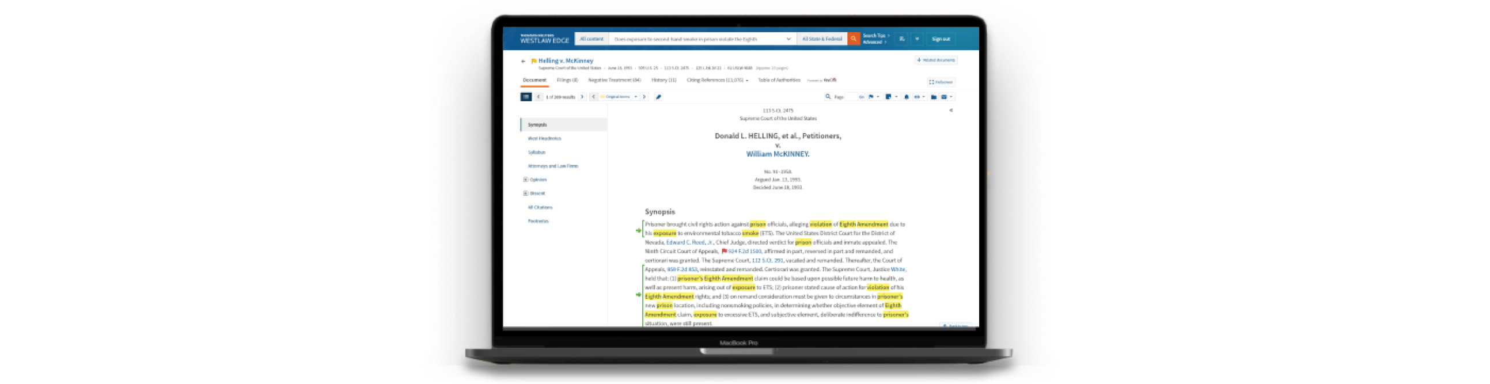Click the orange search magnifier button
Image resolution: width=1490 pixels, height=384 pixels.
point(853,39)
